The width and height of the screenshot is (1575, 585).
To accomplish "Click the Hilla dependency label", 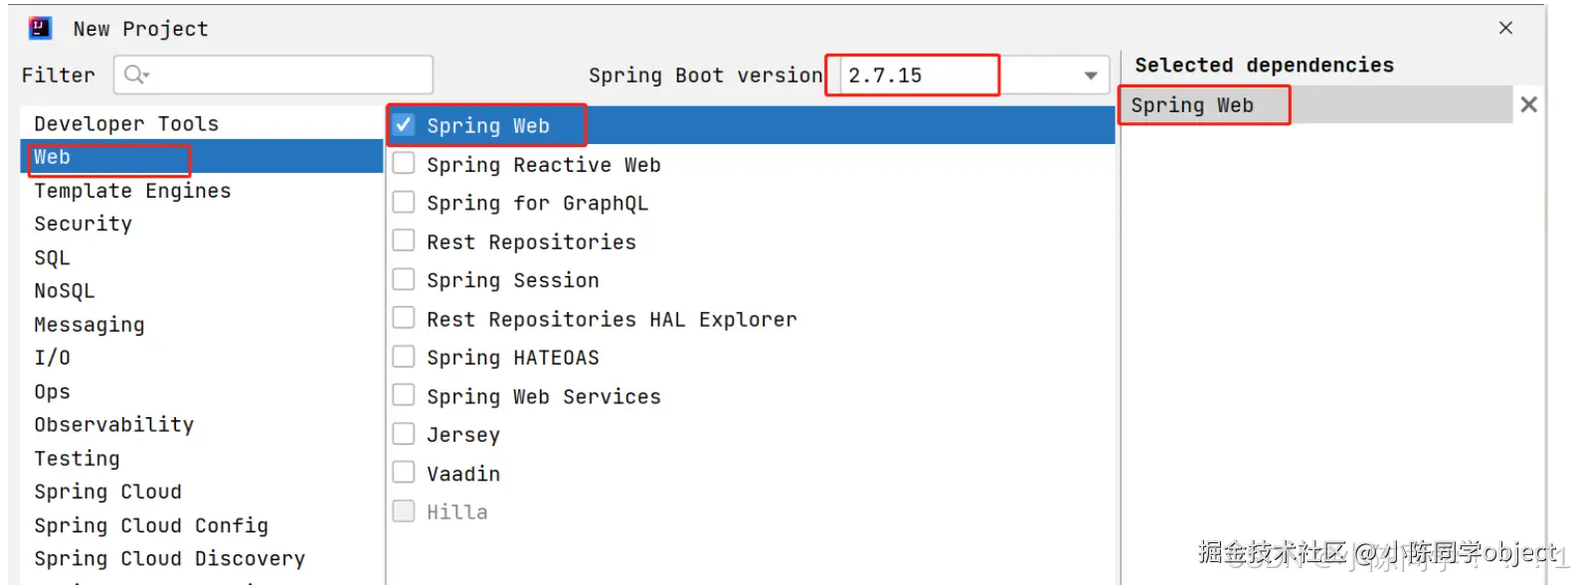I will click(457, 512).
